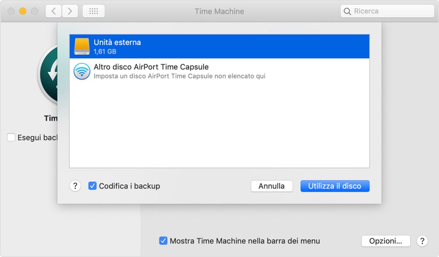439x257 pixels.
Task: Click the magnifying glass in the search field
Action: 347,11
